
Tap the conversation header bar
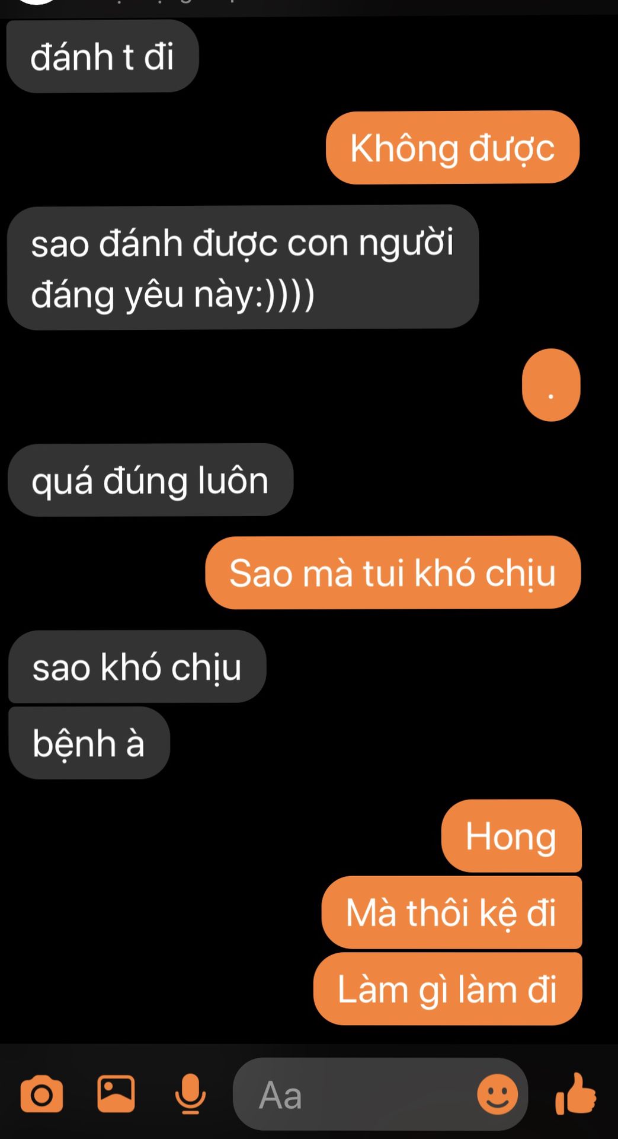pos(309,7)
